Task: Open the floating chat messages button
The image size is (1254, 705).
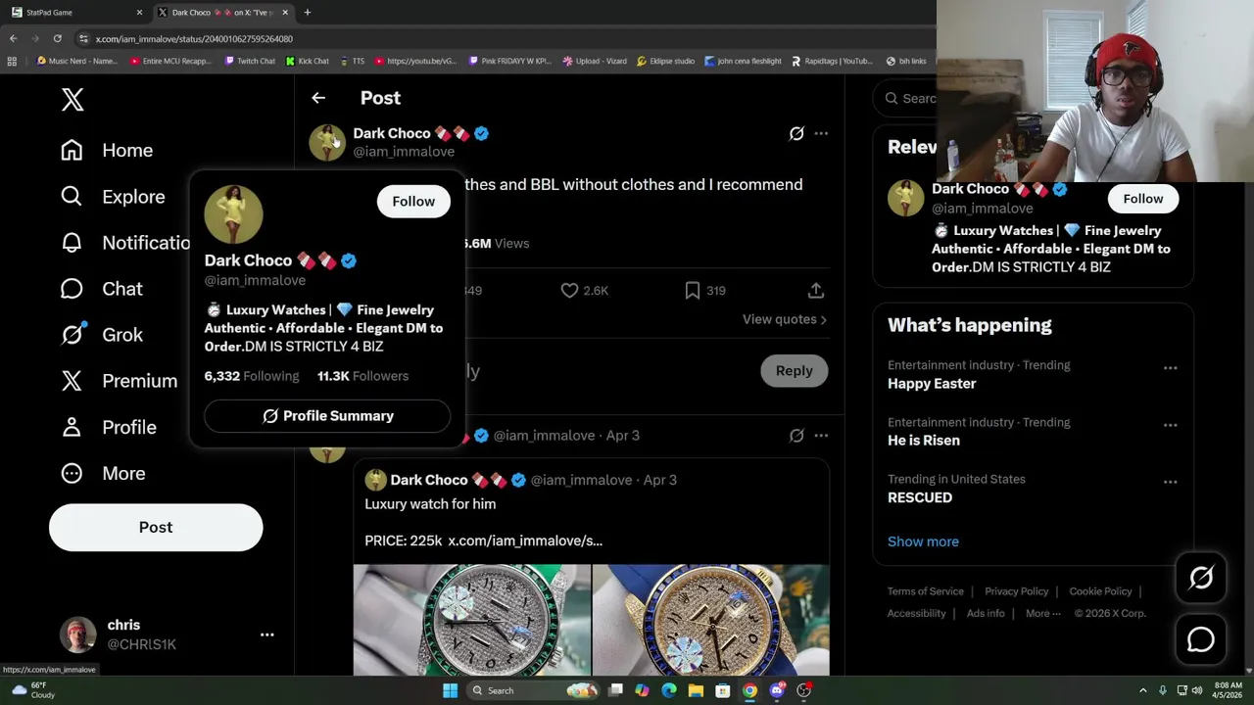Action: click(x=1201, y=639)
